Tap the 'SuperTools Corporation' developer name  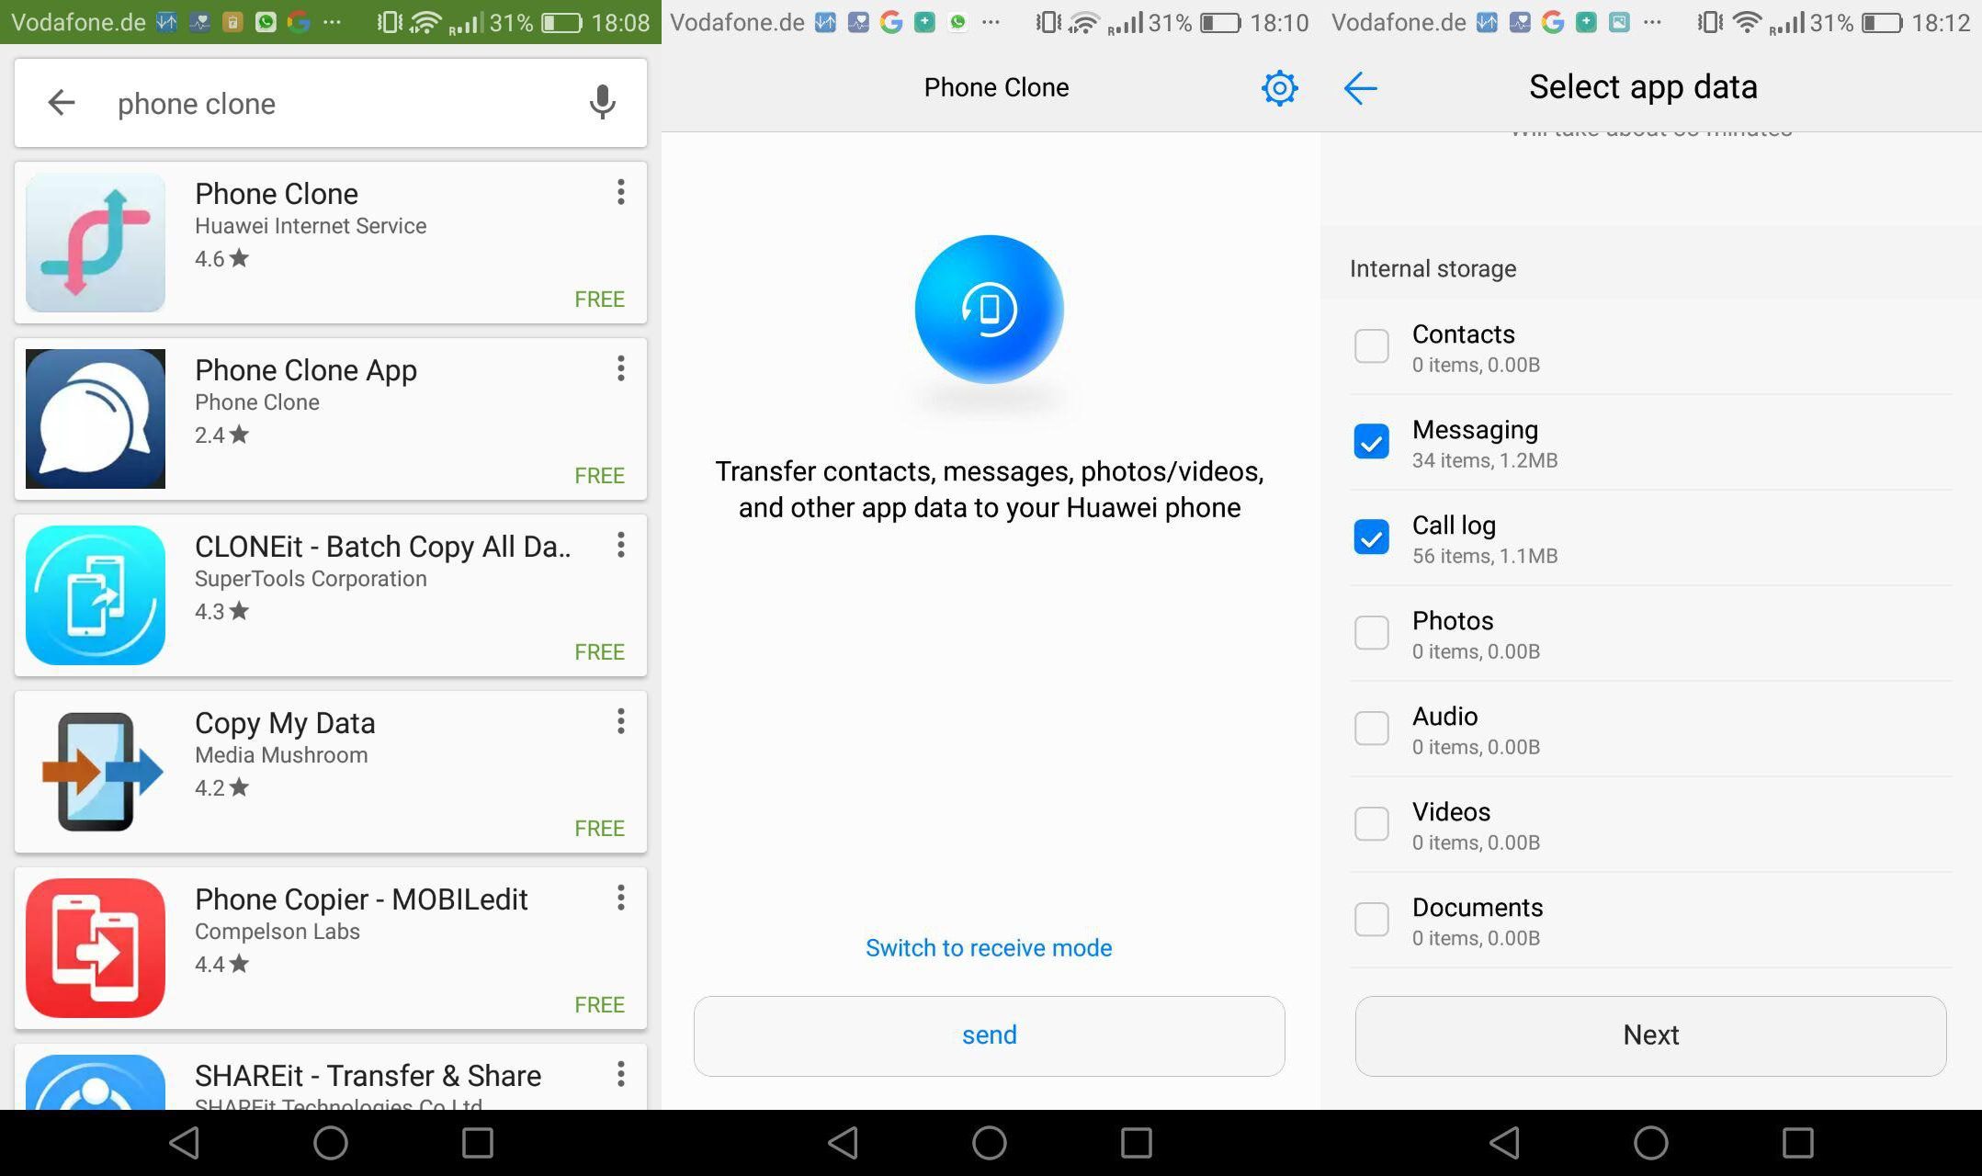[x=311, y=579]
